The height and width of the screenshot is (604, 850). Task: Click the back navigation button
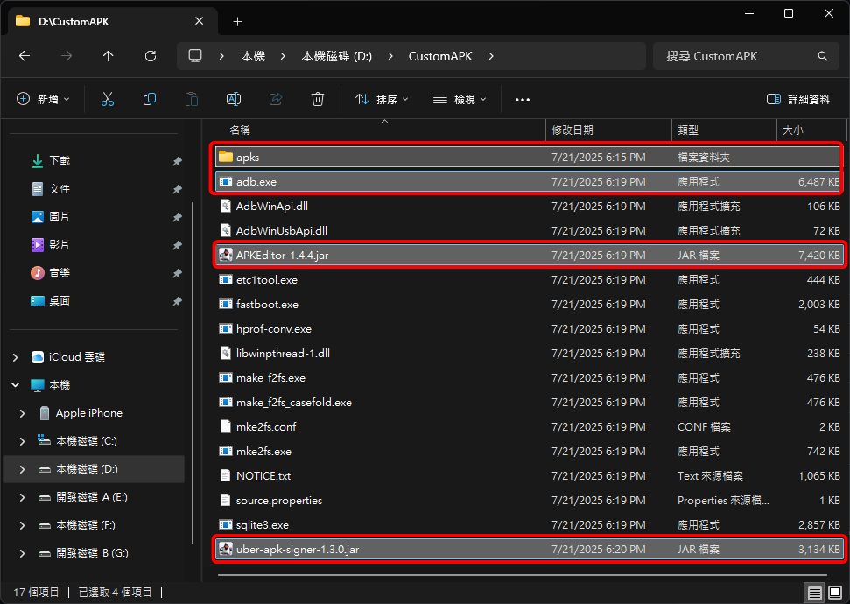click(x=24, y=55)
